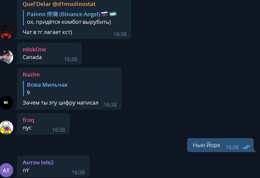The height and width of the screenshot is (178, 260).
Task: Click the Uzbekistan flag emoji in quote
Action: (113, 14)
